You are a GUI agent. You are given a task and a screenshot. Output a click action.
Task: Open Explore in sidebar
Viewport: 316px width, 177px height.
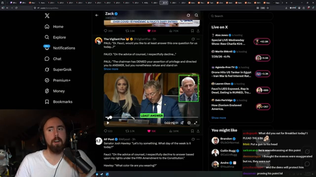tap(55, 37)
